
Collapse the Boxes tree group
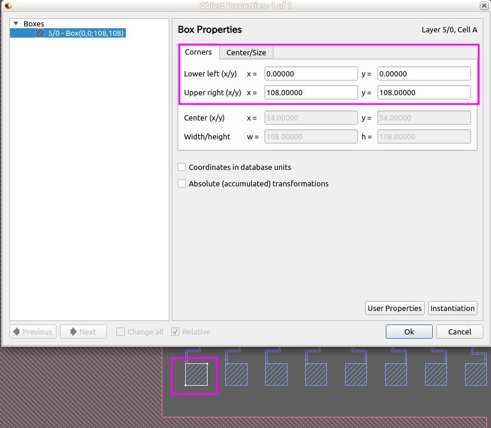click(x=16, y=24)
